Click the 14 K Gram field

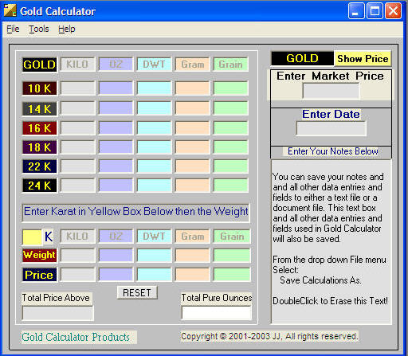click(192, 108)
